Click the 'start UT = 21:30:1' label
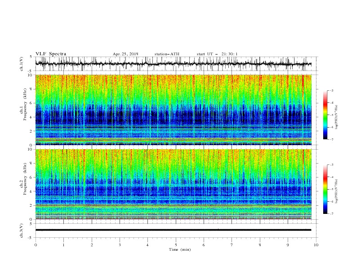Image resolution: width=356 pixels, height=275 pixels. coord(217,54)
